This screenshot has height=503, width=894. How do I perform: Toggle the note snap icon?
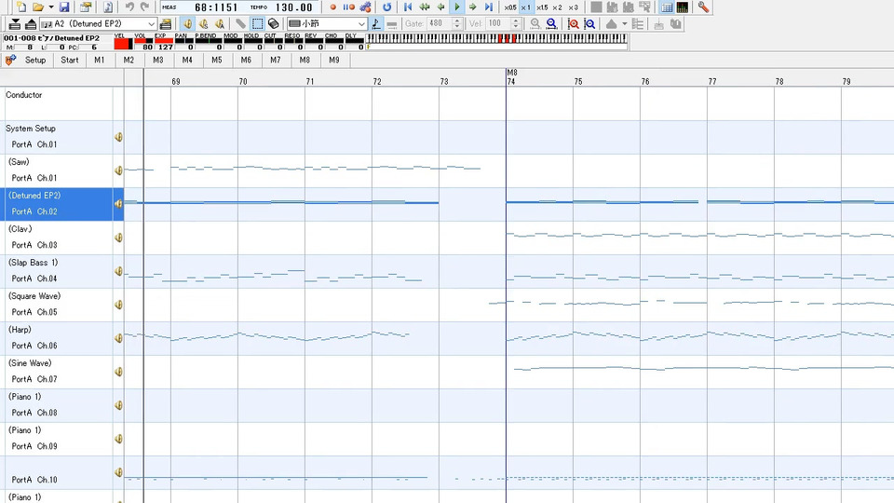pyautogui.click(x=375, y=24)
